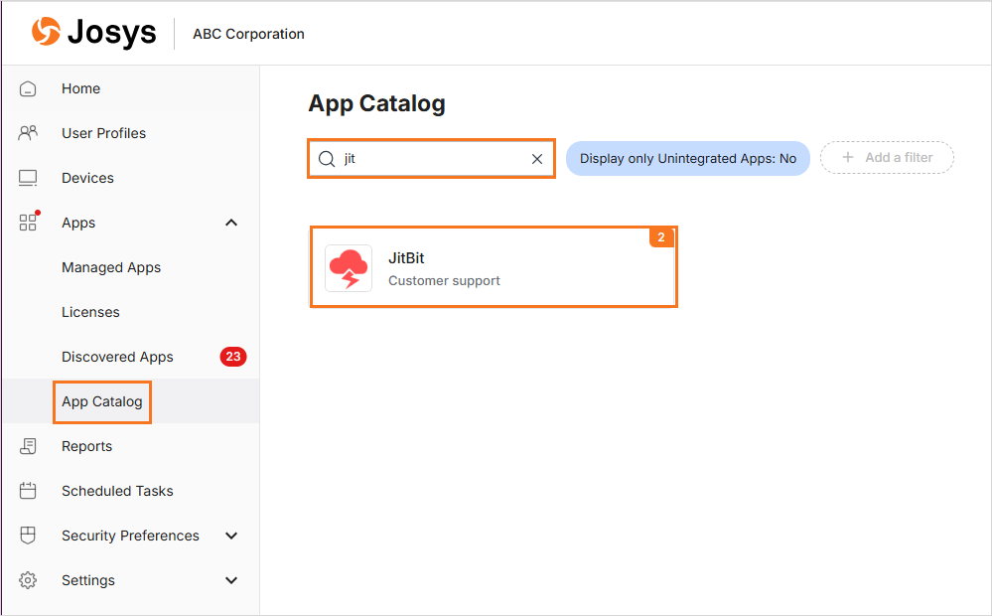Click the App Catalog page heading
Screen dimensions: 992x616
tap(377, 103)
